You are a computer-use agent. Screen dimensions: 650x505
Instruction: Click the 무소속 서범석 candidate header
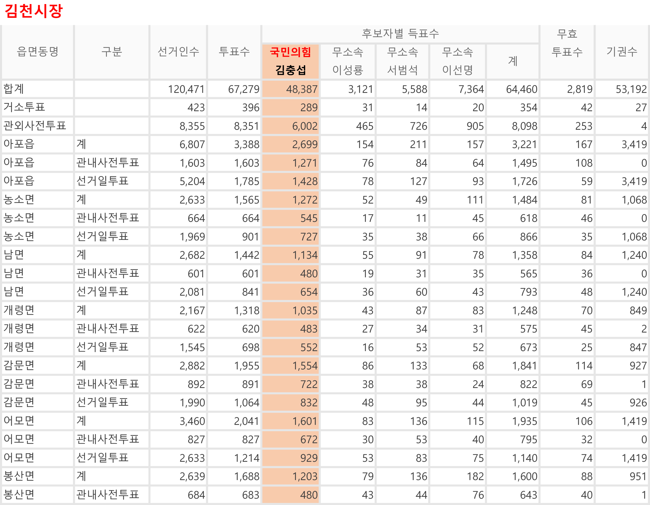tap(402, 61)
